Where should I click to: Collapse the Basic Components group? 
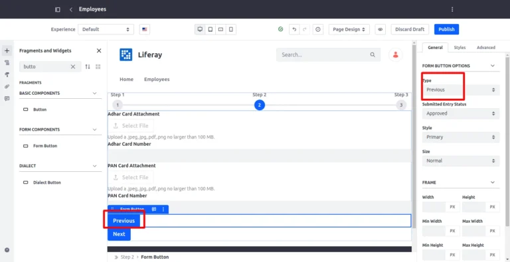[95, 94]
